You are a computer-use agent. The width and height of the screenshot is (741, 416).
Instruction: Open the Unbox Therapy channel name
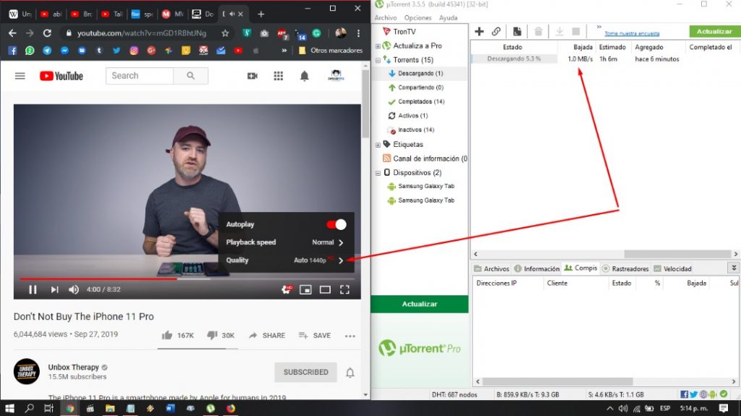click(73, 367)
